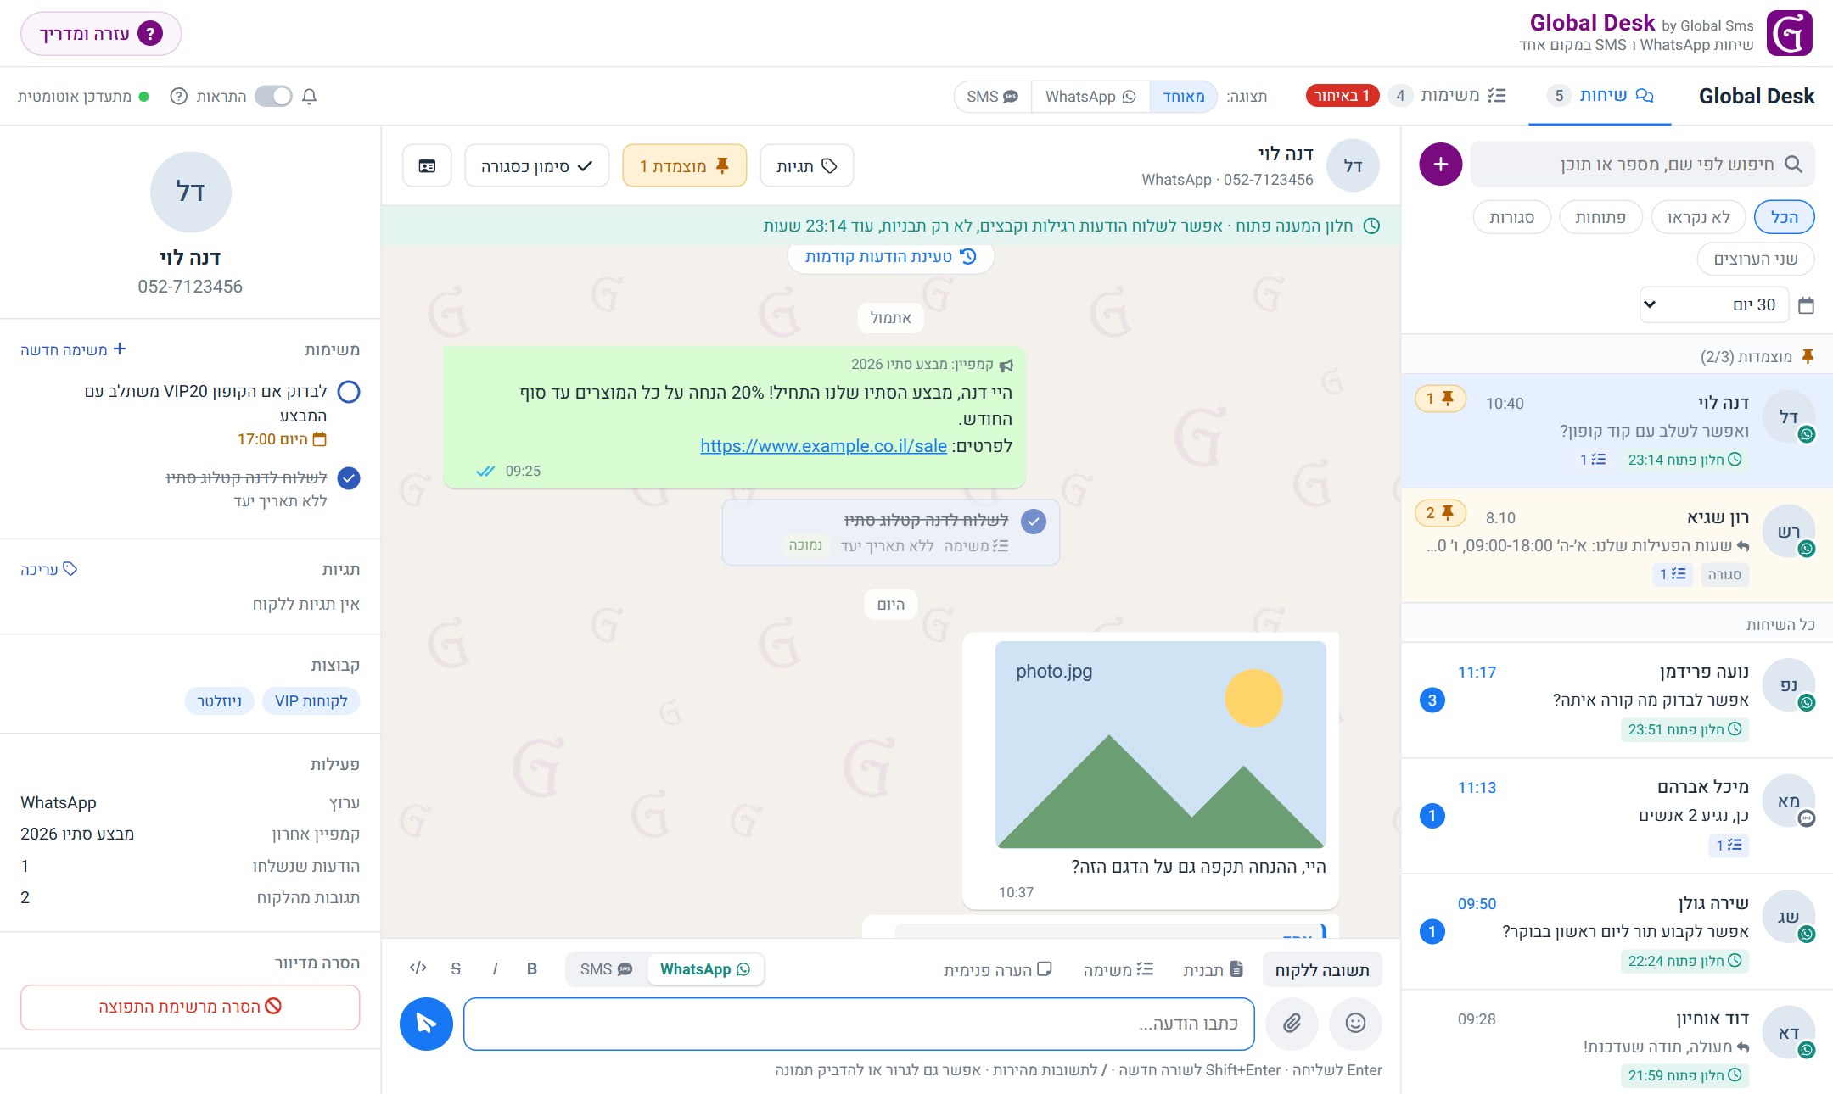The width and height of the screenshot is (1833, 1094).
Task: Open the 30 יום date range dropdown
Action: pos(1713,305)
